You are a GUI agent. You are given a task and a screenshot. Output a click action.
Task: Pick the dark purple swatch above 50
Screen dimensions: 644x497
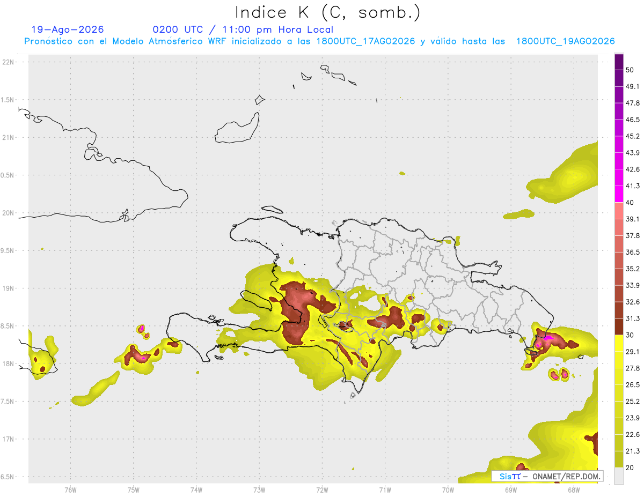619,62
